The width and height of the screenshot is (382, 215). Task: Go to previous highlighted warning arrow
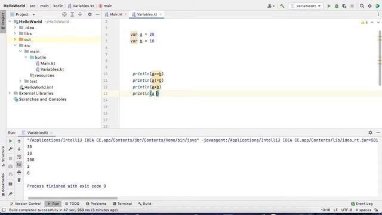click(x=372, y=23)
